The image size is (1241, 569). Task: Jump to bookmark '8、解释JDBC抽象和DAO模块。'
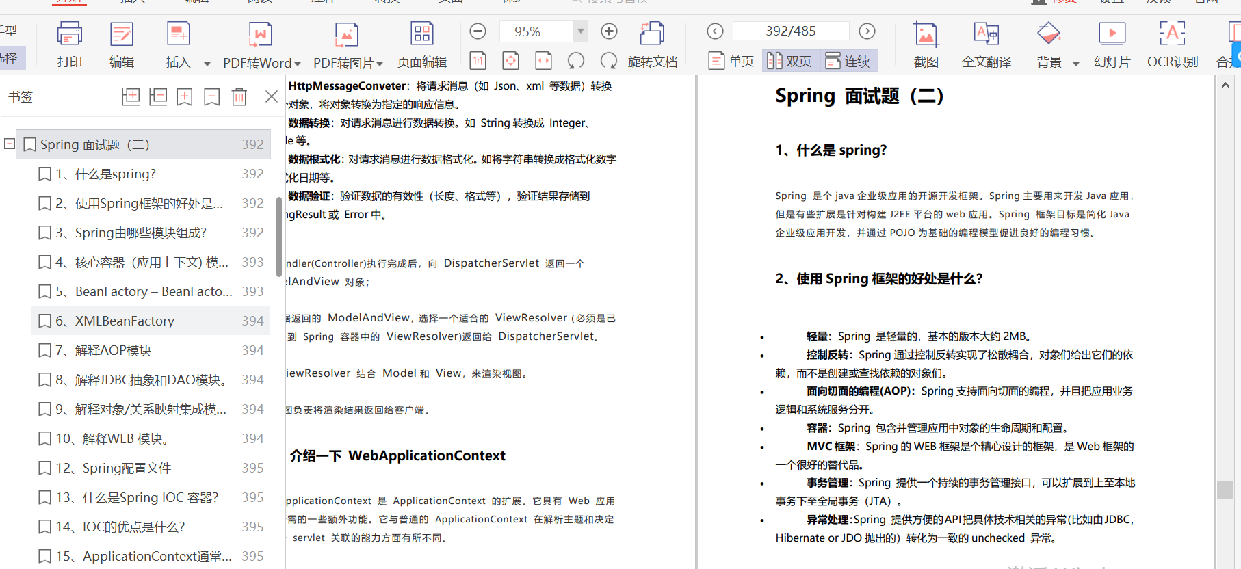pos(141,380)
